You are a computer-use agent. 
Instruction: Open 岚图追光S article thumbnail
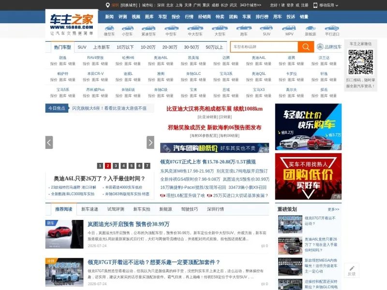click(64, 234)
